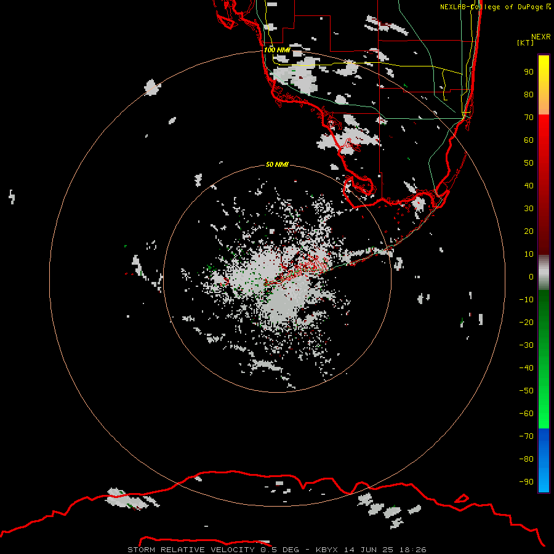The image size is (554, 554).
Task: Click the -10 knot scale label
Action: click(x=526, y=300)
